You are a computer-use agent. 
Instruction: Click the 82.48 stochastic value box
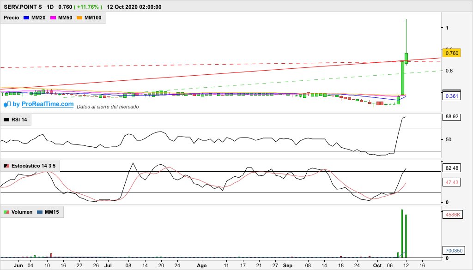point(452,168)
